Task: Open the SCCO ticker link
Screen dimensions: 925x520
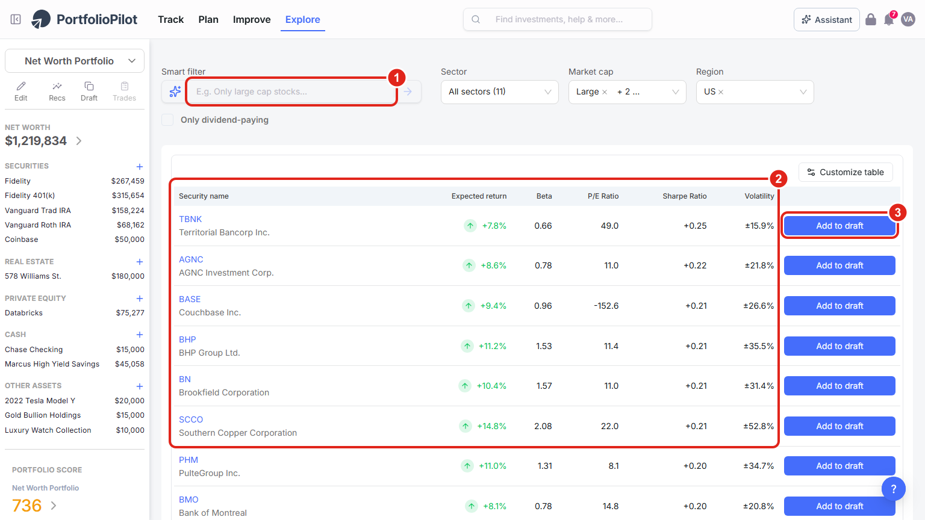Action: pos(191,419)
